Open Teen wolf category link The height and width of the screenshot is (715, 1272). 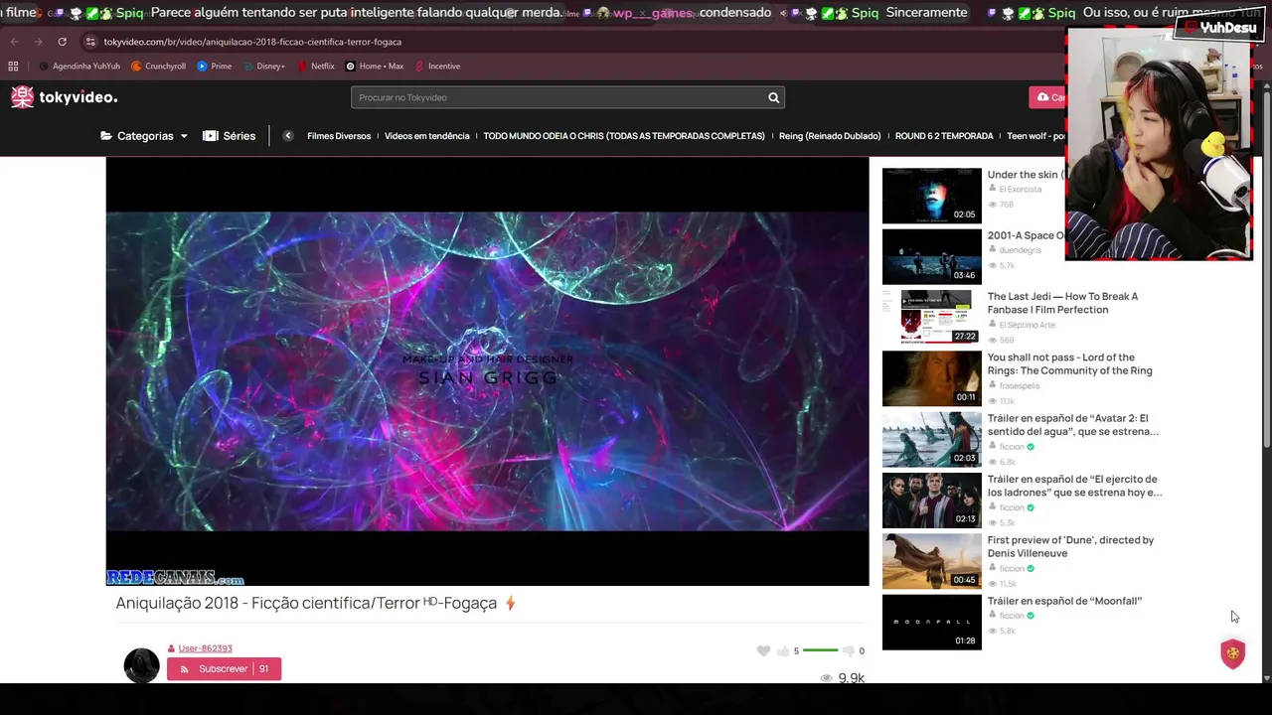(1035, 136)
